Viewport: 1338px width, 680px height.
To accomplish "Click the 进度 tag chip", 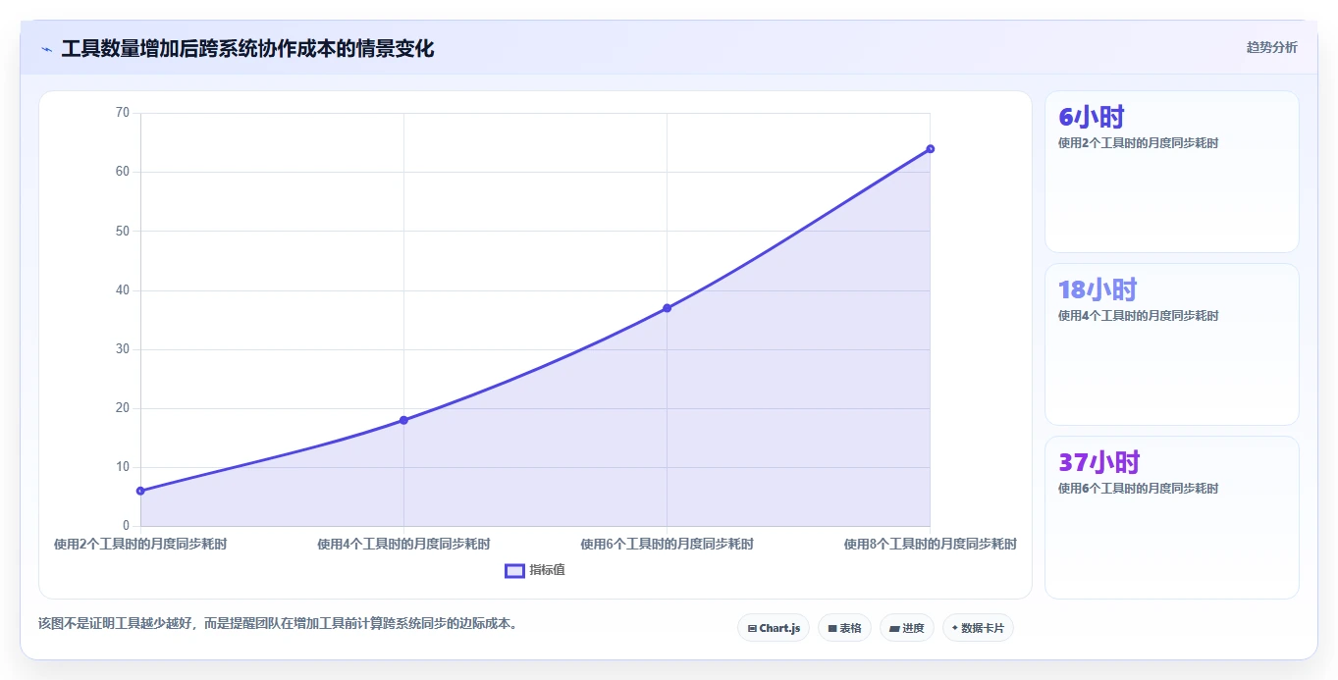I will [x=907, y=628].
